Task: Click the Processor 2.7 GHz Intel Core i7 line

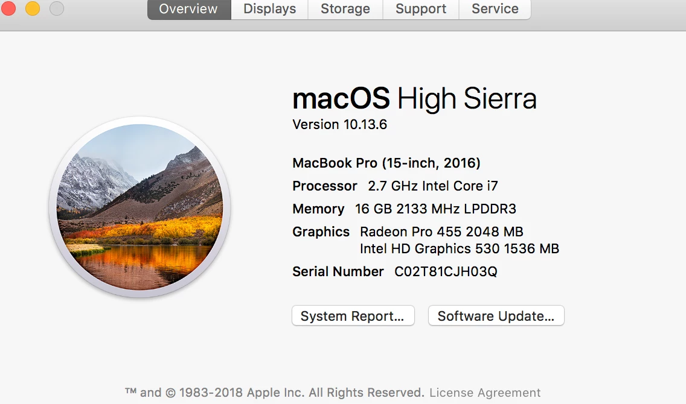Action: pyautogui.click(x=395, y=186)
